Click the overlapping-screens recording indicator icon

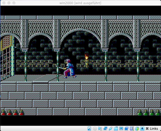pos(126,128)
